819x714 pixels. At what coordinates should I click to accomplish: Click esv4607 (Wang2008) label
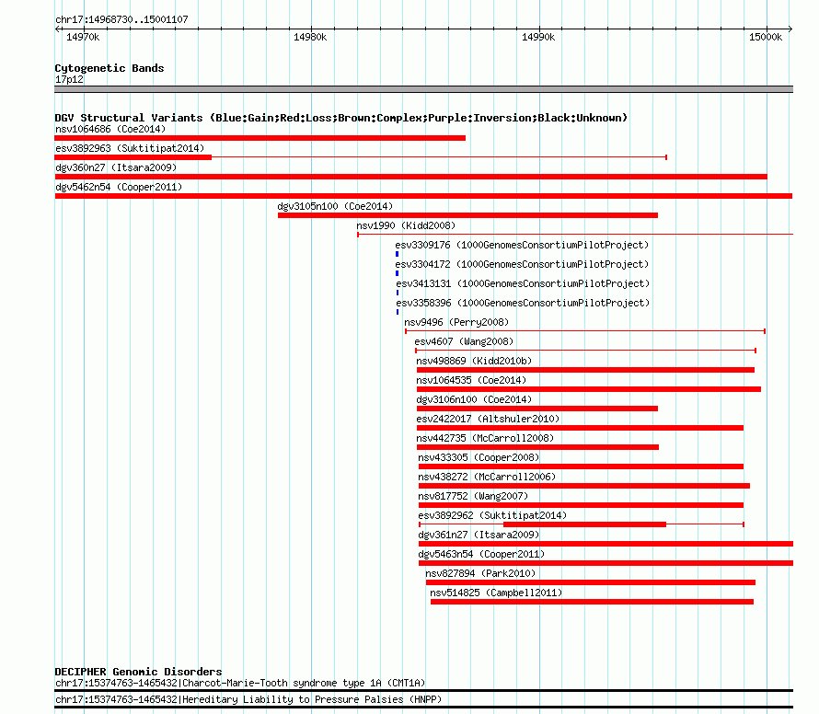click(464, 341)
